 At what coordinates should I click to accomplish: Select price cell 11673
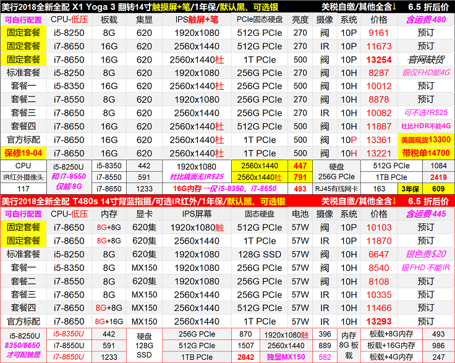click(x=378, y=46)
